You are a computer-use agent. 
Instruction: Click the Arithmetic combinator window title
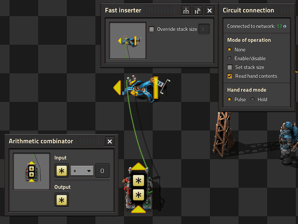click(41, 141)
